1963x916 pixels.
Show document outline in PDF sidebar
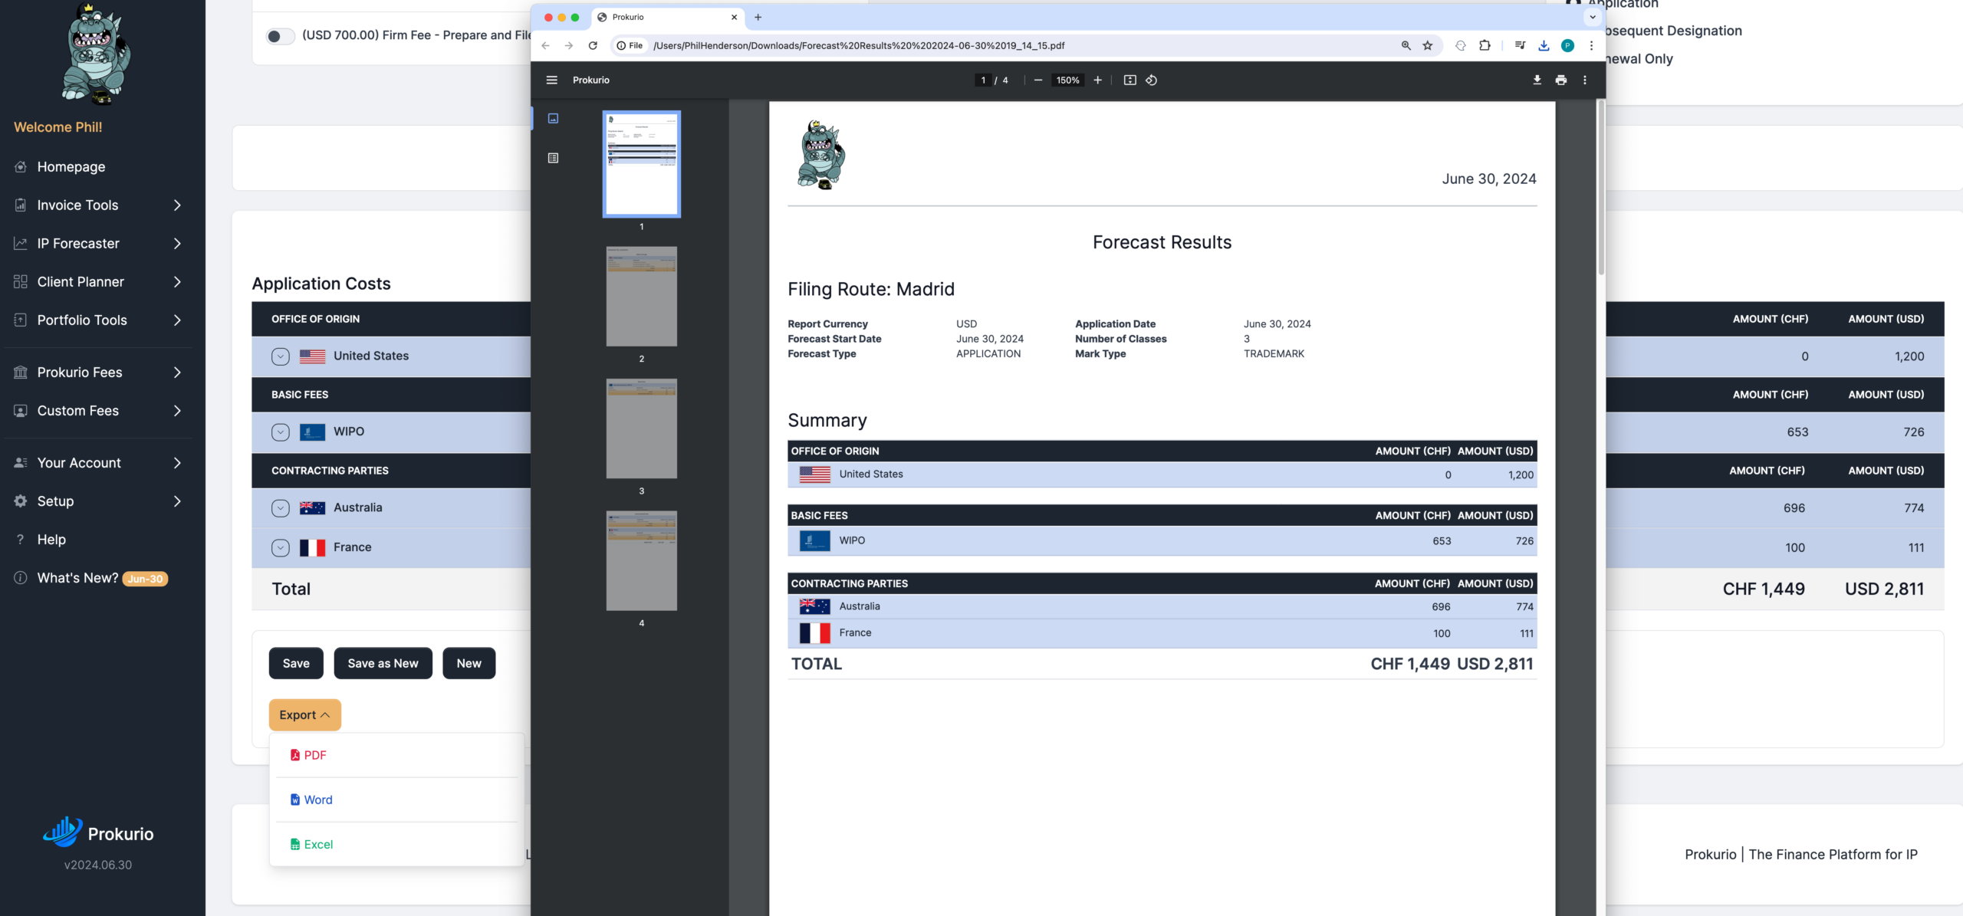pos(553,158)
